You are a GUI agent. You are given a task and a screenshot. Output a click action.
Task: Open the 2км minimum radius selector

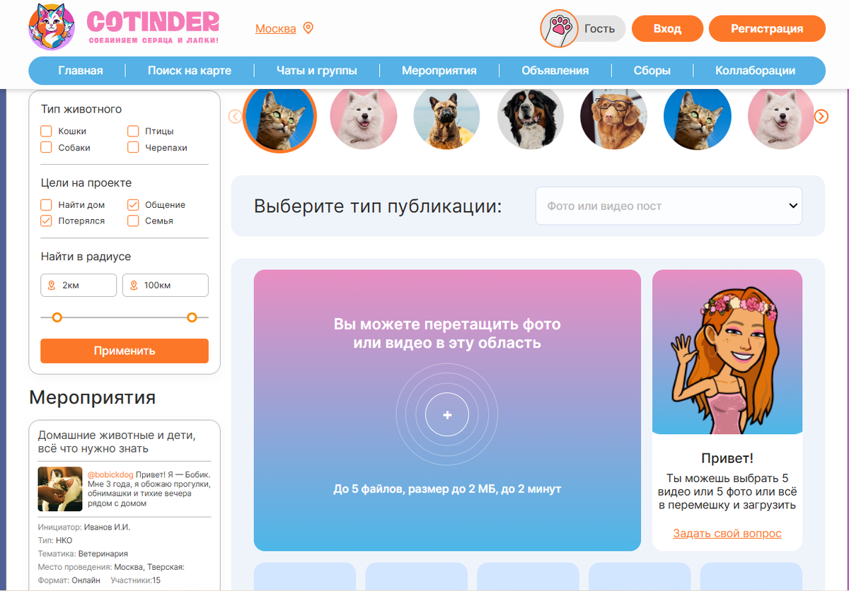point(79,285)
